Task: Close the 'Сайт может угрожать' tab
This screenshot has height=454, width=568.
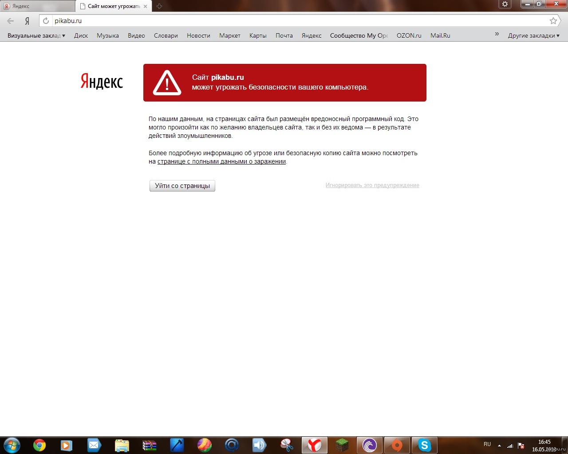Action: pos(145,6)
